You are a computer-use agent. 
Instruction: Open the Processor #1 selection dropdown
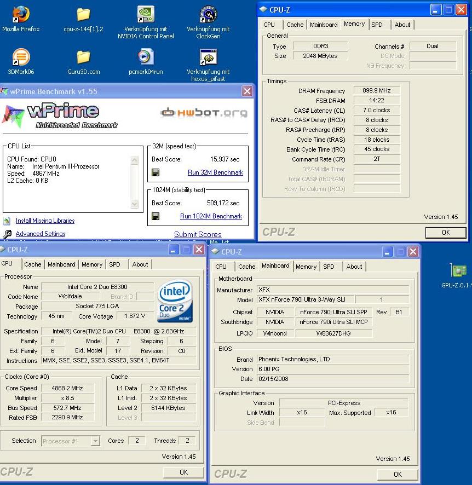click(71, 441)
